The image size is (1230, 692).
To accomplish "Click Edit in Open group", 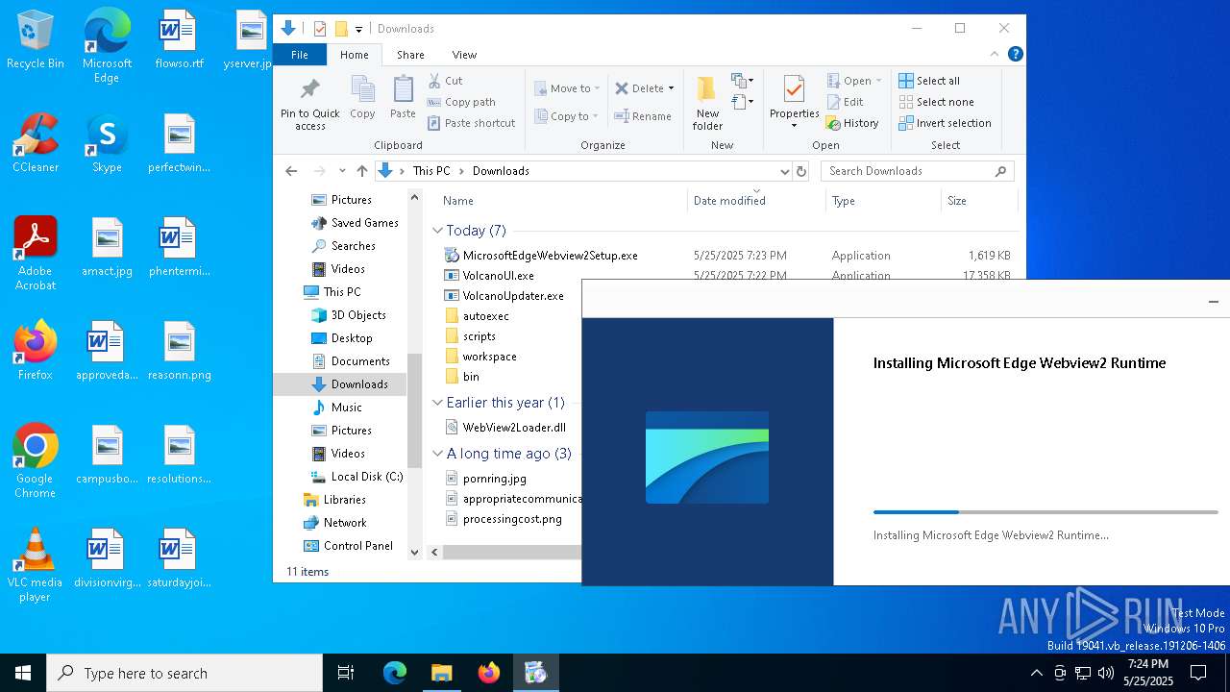I will (x=846, y=102).
